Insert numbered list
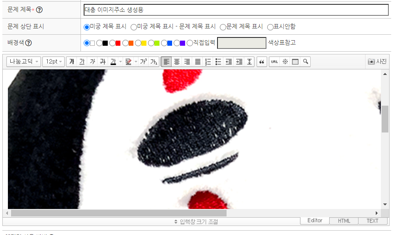This screenshot has height=235, width=403. click(208, 62)
